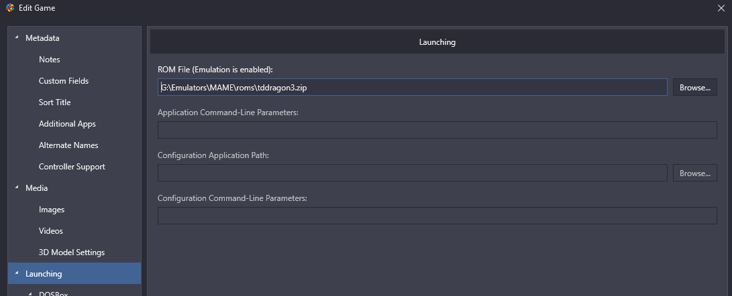
Task: Open the Videos media section
Action: point(51,231)
